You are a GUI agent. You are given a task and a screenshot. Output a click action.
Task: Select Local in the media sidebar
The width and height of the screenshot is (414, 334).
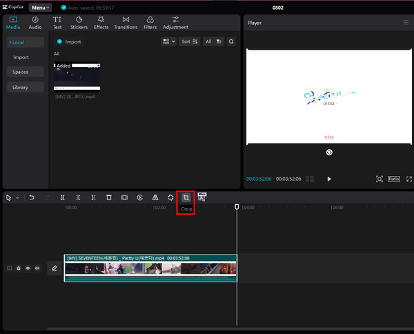tap(26, 42)
